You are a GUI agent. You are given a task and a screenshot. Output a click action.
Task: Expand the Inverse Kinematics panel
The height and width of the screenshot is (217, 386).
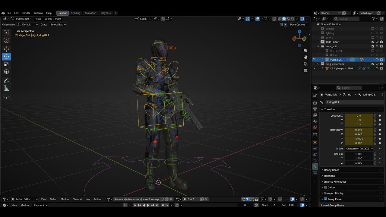pyautogui.click(x=335, y=182)
